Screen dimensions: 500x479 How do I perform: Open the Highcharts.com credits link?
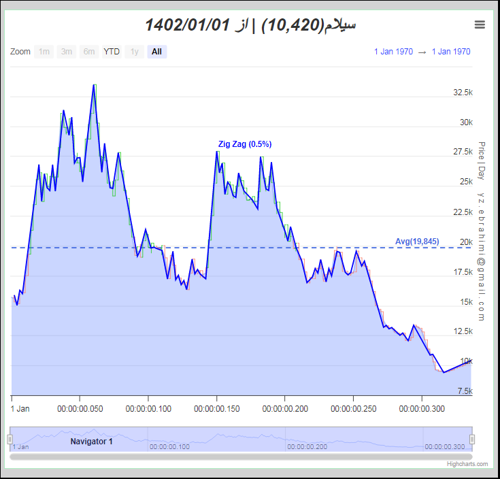467,464
